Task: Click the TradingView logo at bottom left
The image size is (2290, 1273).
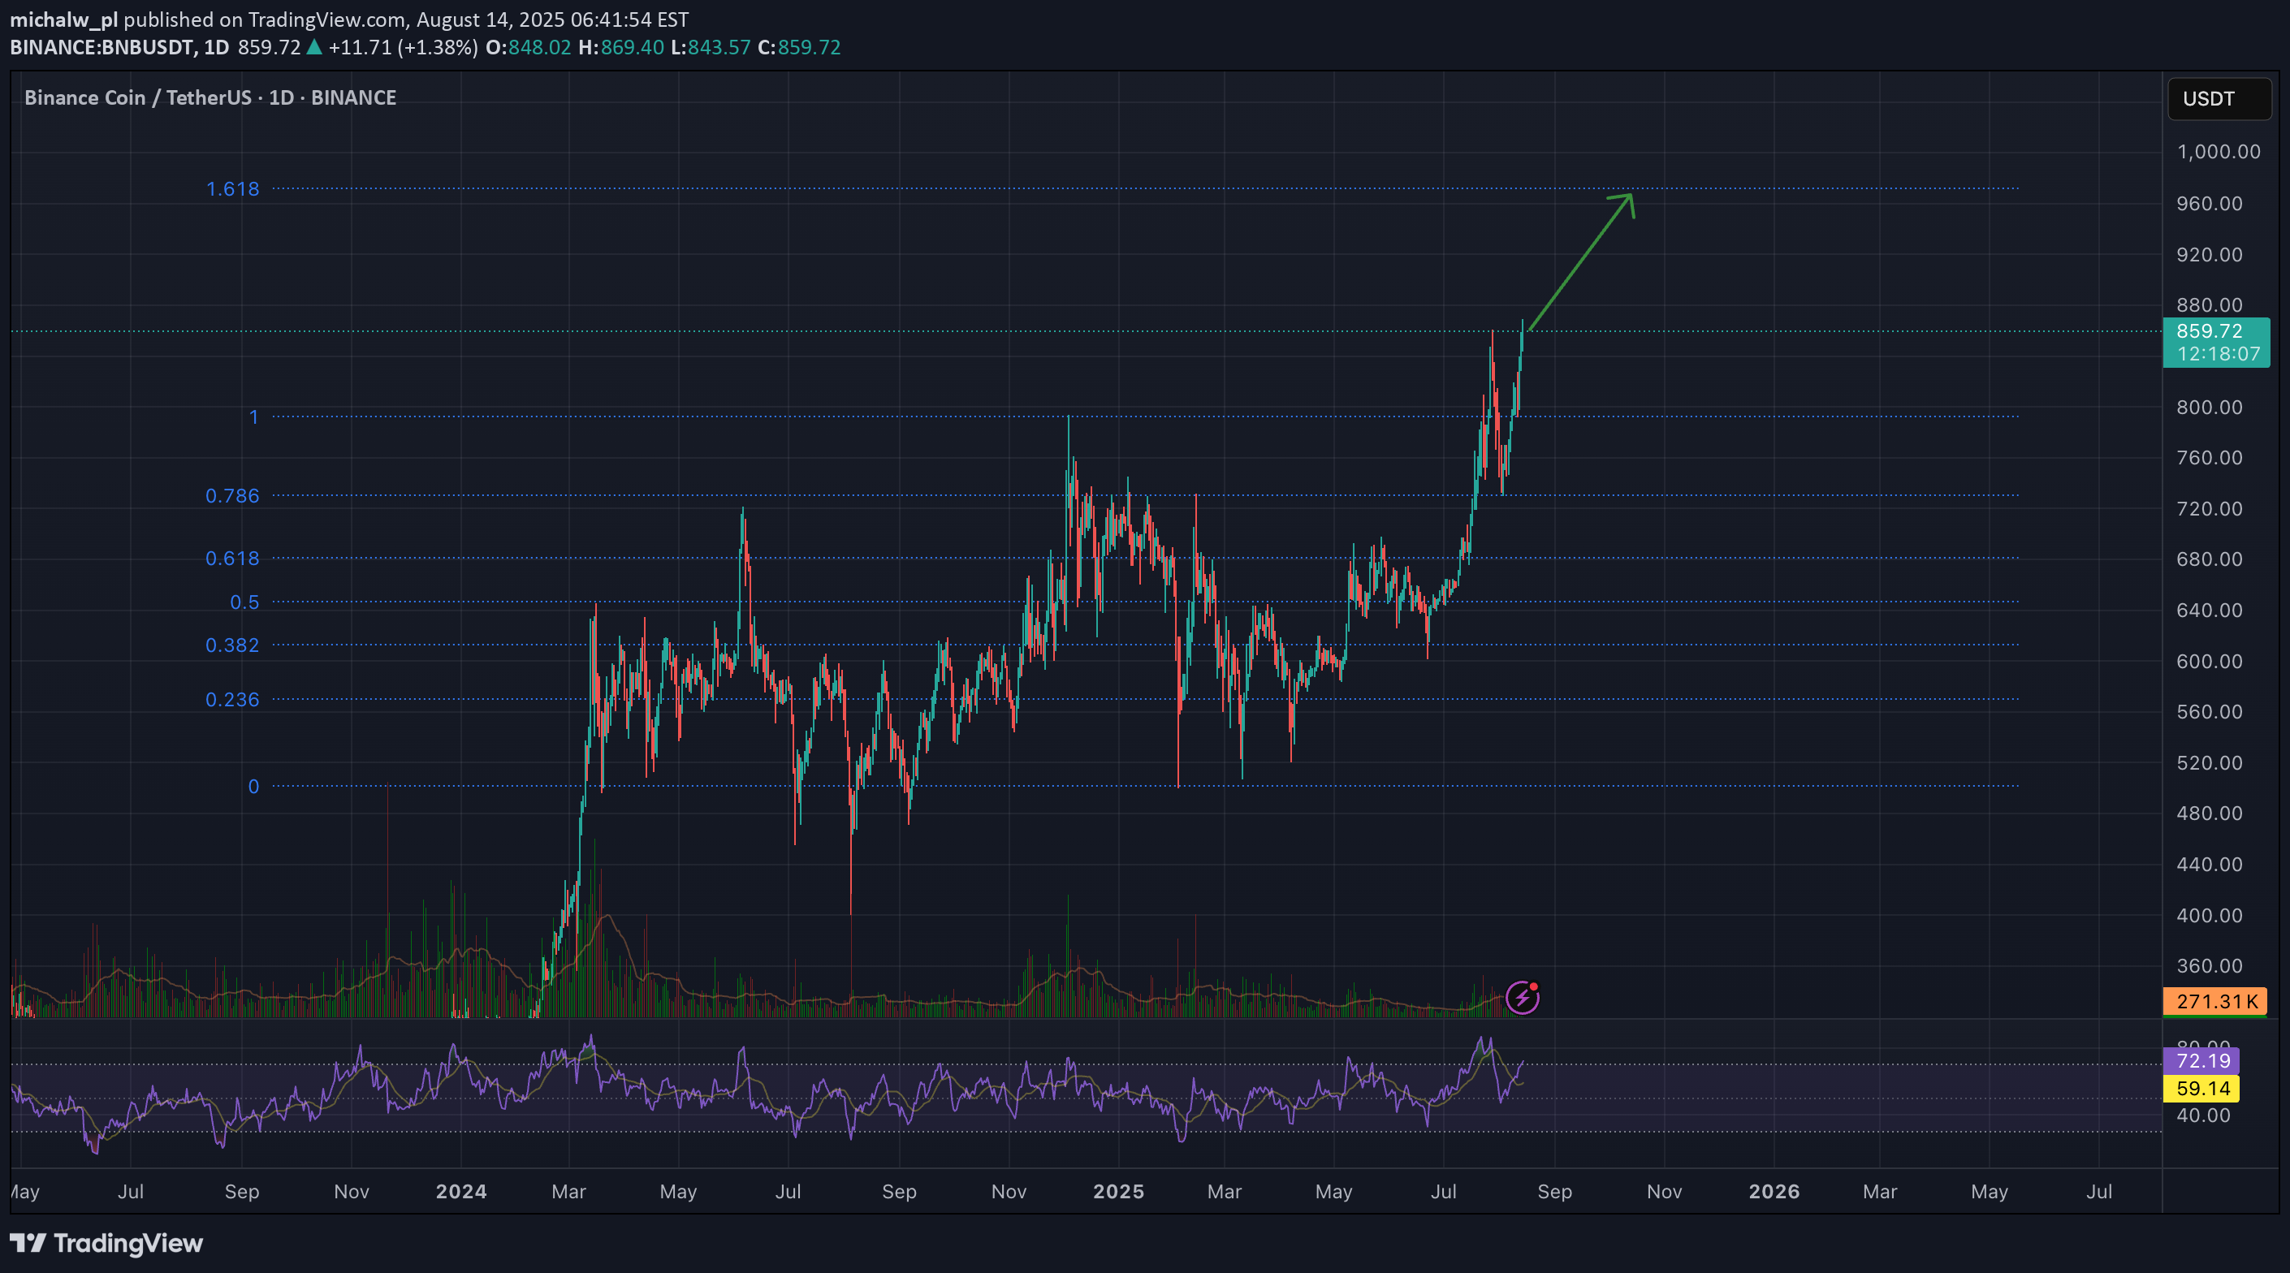Action: pos(106,1243)
